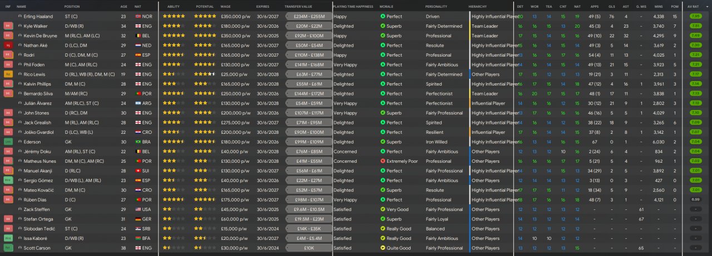Viewport: 712px width, 256px height.
Task: Click the player icon beside Erling Haaland
Action: tap(20, 17)
